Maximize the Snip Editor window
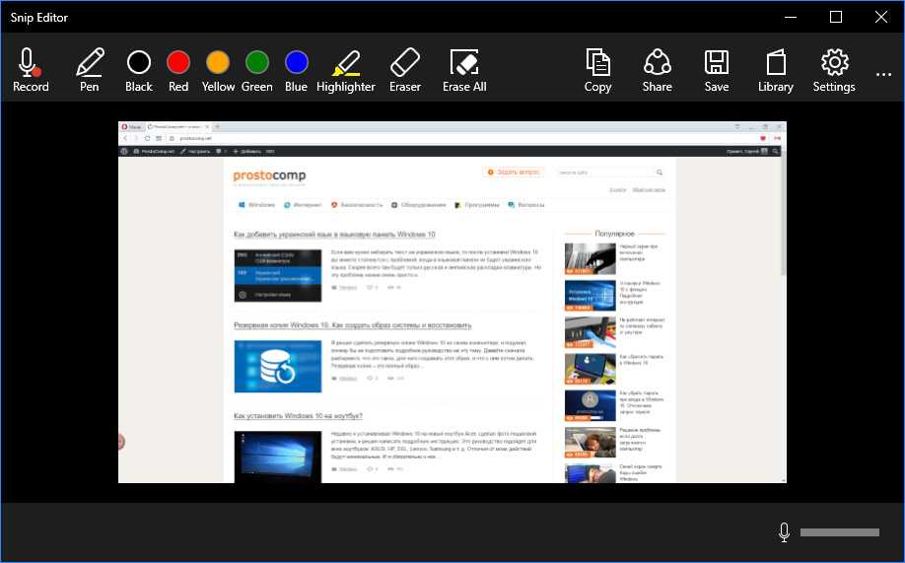 point(836,17)
